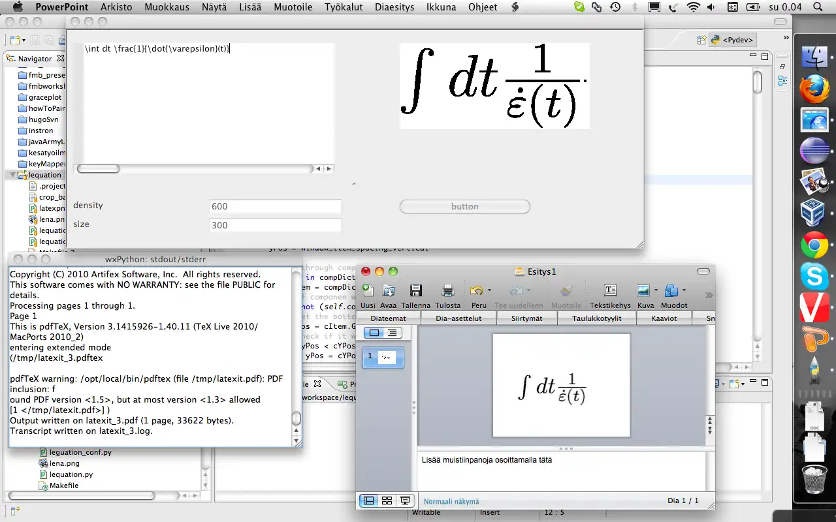
Task: Open the Siirtymät tab
Action: click(527, 318)
